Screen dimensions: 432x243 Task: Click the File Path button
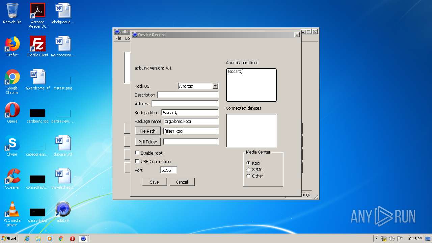click(147, 131)
